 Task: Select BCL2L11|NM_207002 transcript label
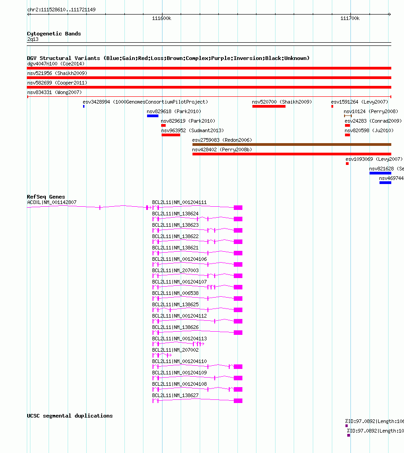point(176,350)
